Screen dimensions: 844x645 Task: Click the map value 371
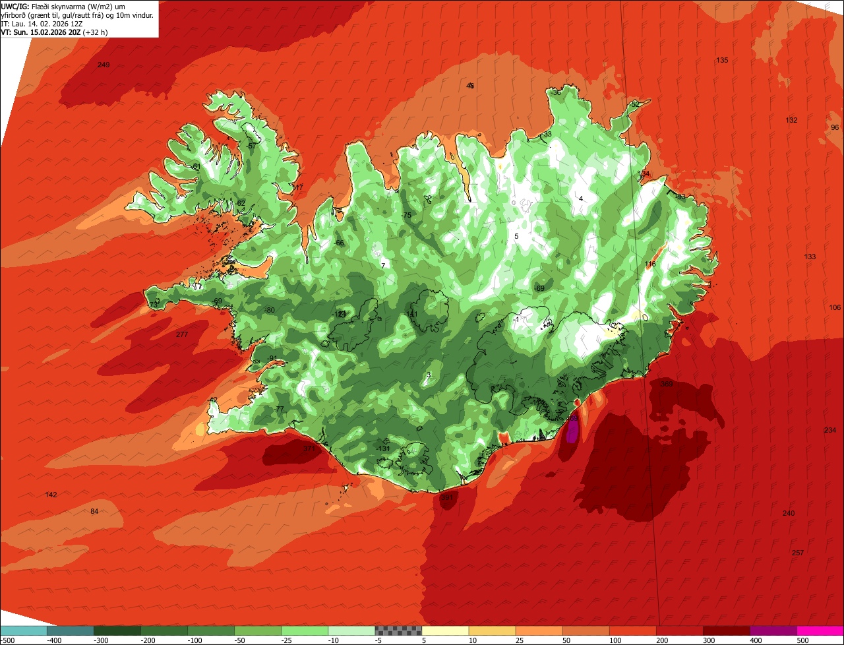(x=309, y=448)
